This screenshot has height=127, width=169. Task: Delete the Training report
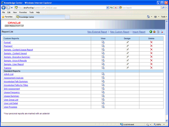(151, 68)
